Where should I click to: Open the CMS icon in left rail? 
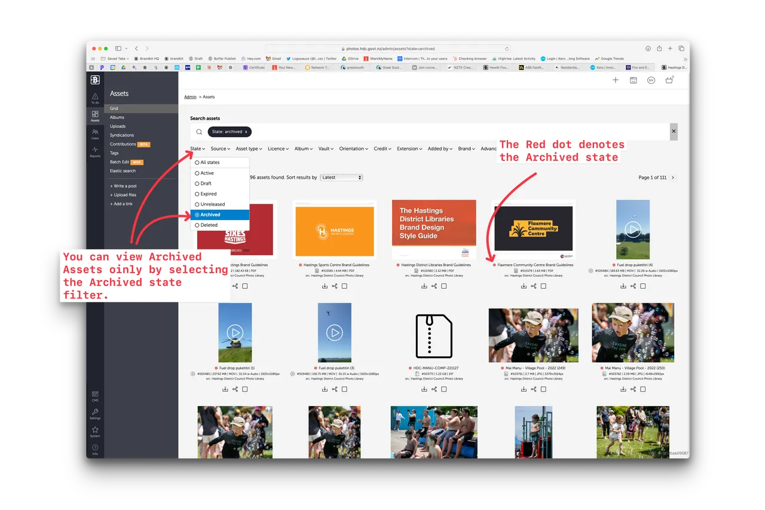95,396
